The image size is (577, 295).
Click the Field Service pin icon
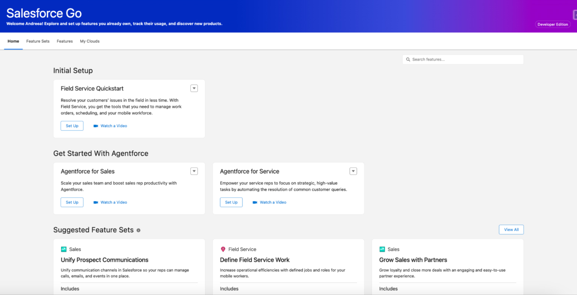(x=223, y=249)
